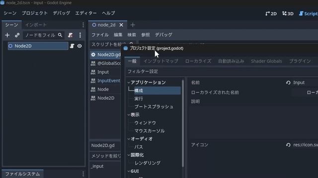The width and height of the screenshot is (318, 178).
Task: Switch to Script workspace
Action: [x=308, y=13]
